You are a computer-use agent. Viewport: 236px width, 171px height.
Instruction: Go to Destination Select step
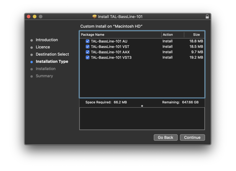[x=52, y=54]
